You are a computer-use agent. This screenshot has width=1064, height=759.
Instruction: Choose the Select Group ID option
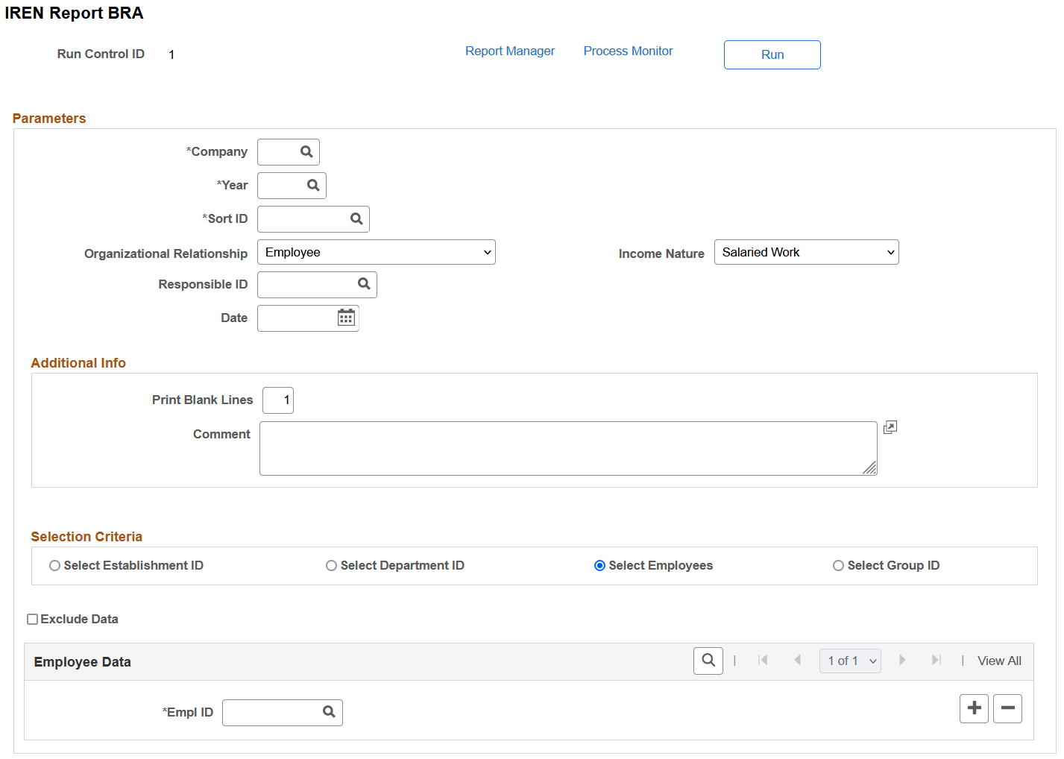pyautogui.click(x=838, y=566)
